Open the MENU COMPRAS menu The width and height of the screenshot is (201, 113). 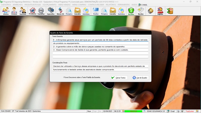coord(79,5)
